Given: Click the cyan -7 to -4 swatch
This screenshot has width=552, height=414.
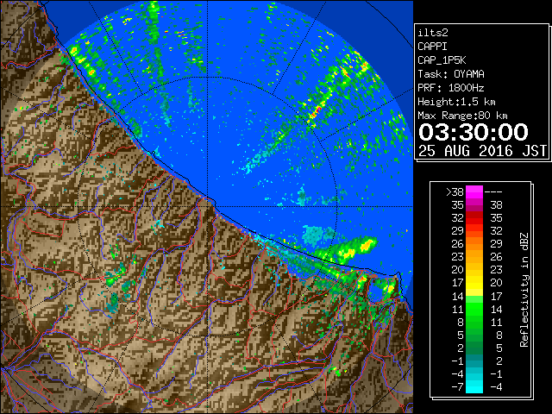Looking at the screenshot, I should pos(474,386).
